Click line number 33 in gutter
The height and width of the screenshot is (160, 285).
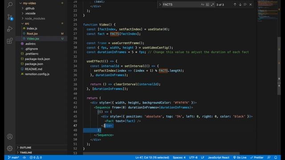[75, 61]
